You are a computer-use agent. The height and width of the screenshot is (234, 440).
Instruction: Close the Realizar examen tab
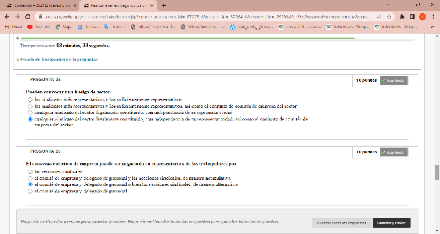(x=152, y=5)
